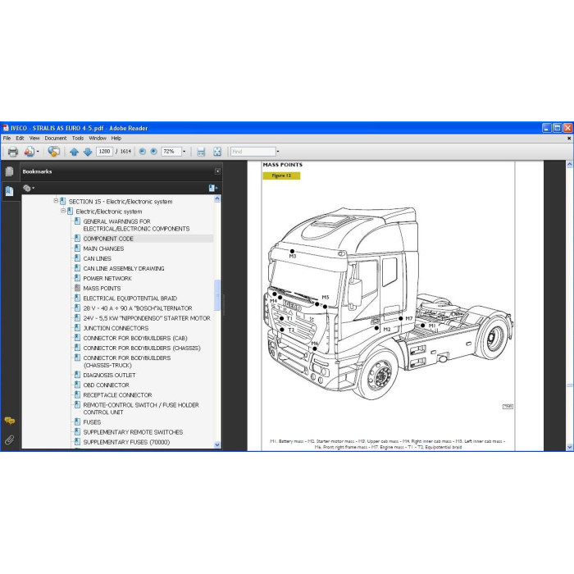Close the document with menu bar X
This screenshot has width=574, height=574.
click(569, 139)
